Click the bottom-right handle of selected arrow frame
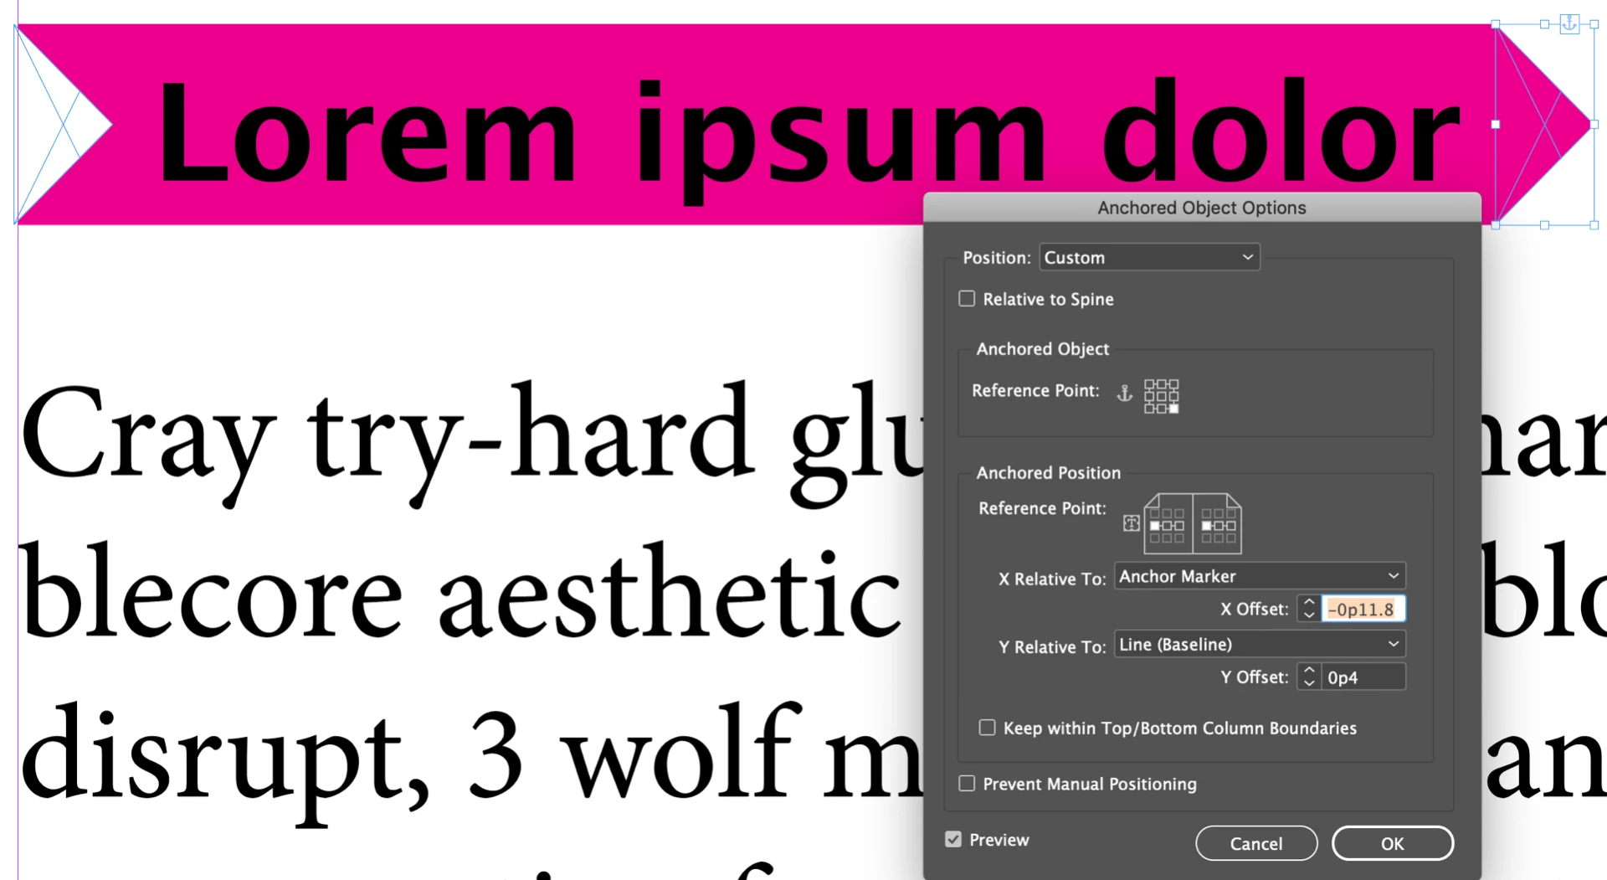The width and height of the screenshot is (1607, 880). (1594, 225)
